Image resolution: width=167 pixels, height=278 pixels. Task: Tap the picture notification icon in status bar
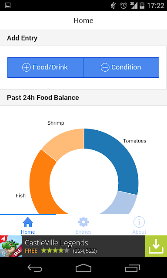(x=8, y=6)
